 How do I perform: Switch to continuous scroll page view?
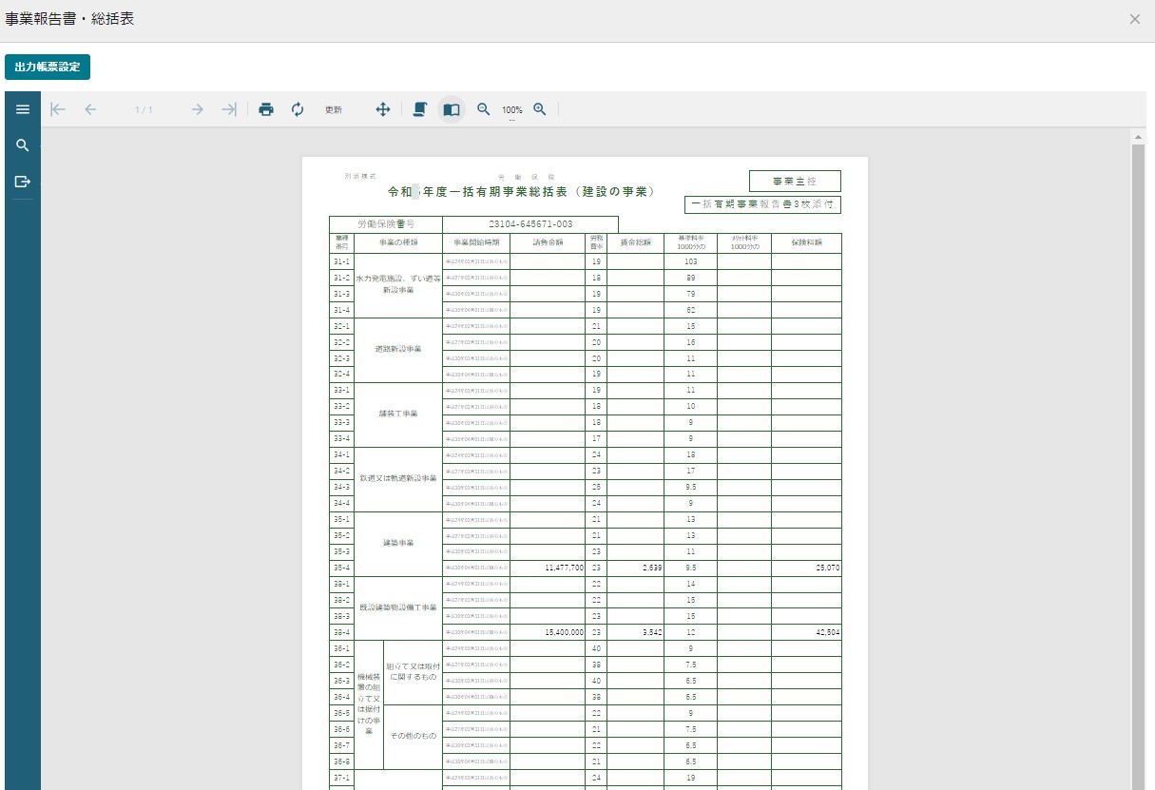(x=419, y=109)
